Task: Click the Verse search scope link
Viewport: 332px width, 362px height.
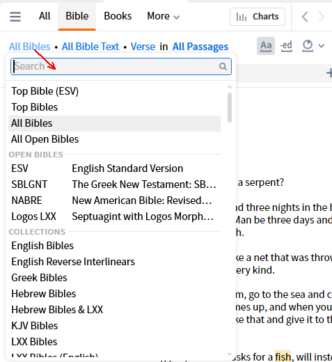Action: tap(143, 47)
